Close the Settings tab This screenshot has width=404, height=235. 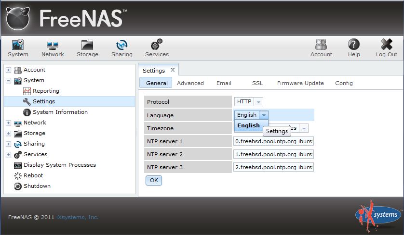[173, 70]
